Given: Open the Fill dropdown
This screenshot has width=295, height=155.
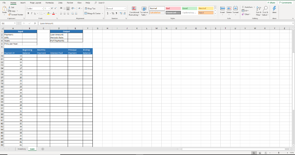Looking at the screenshot, I should (245, 11).
